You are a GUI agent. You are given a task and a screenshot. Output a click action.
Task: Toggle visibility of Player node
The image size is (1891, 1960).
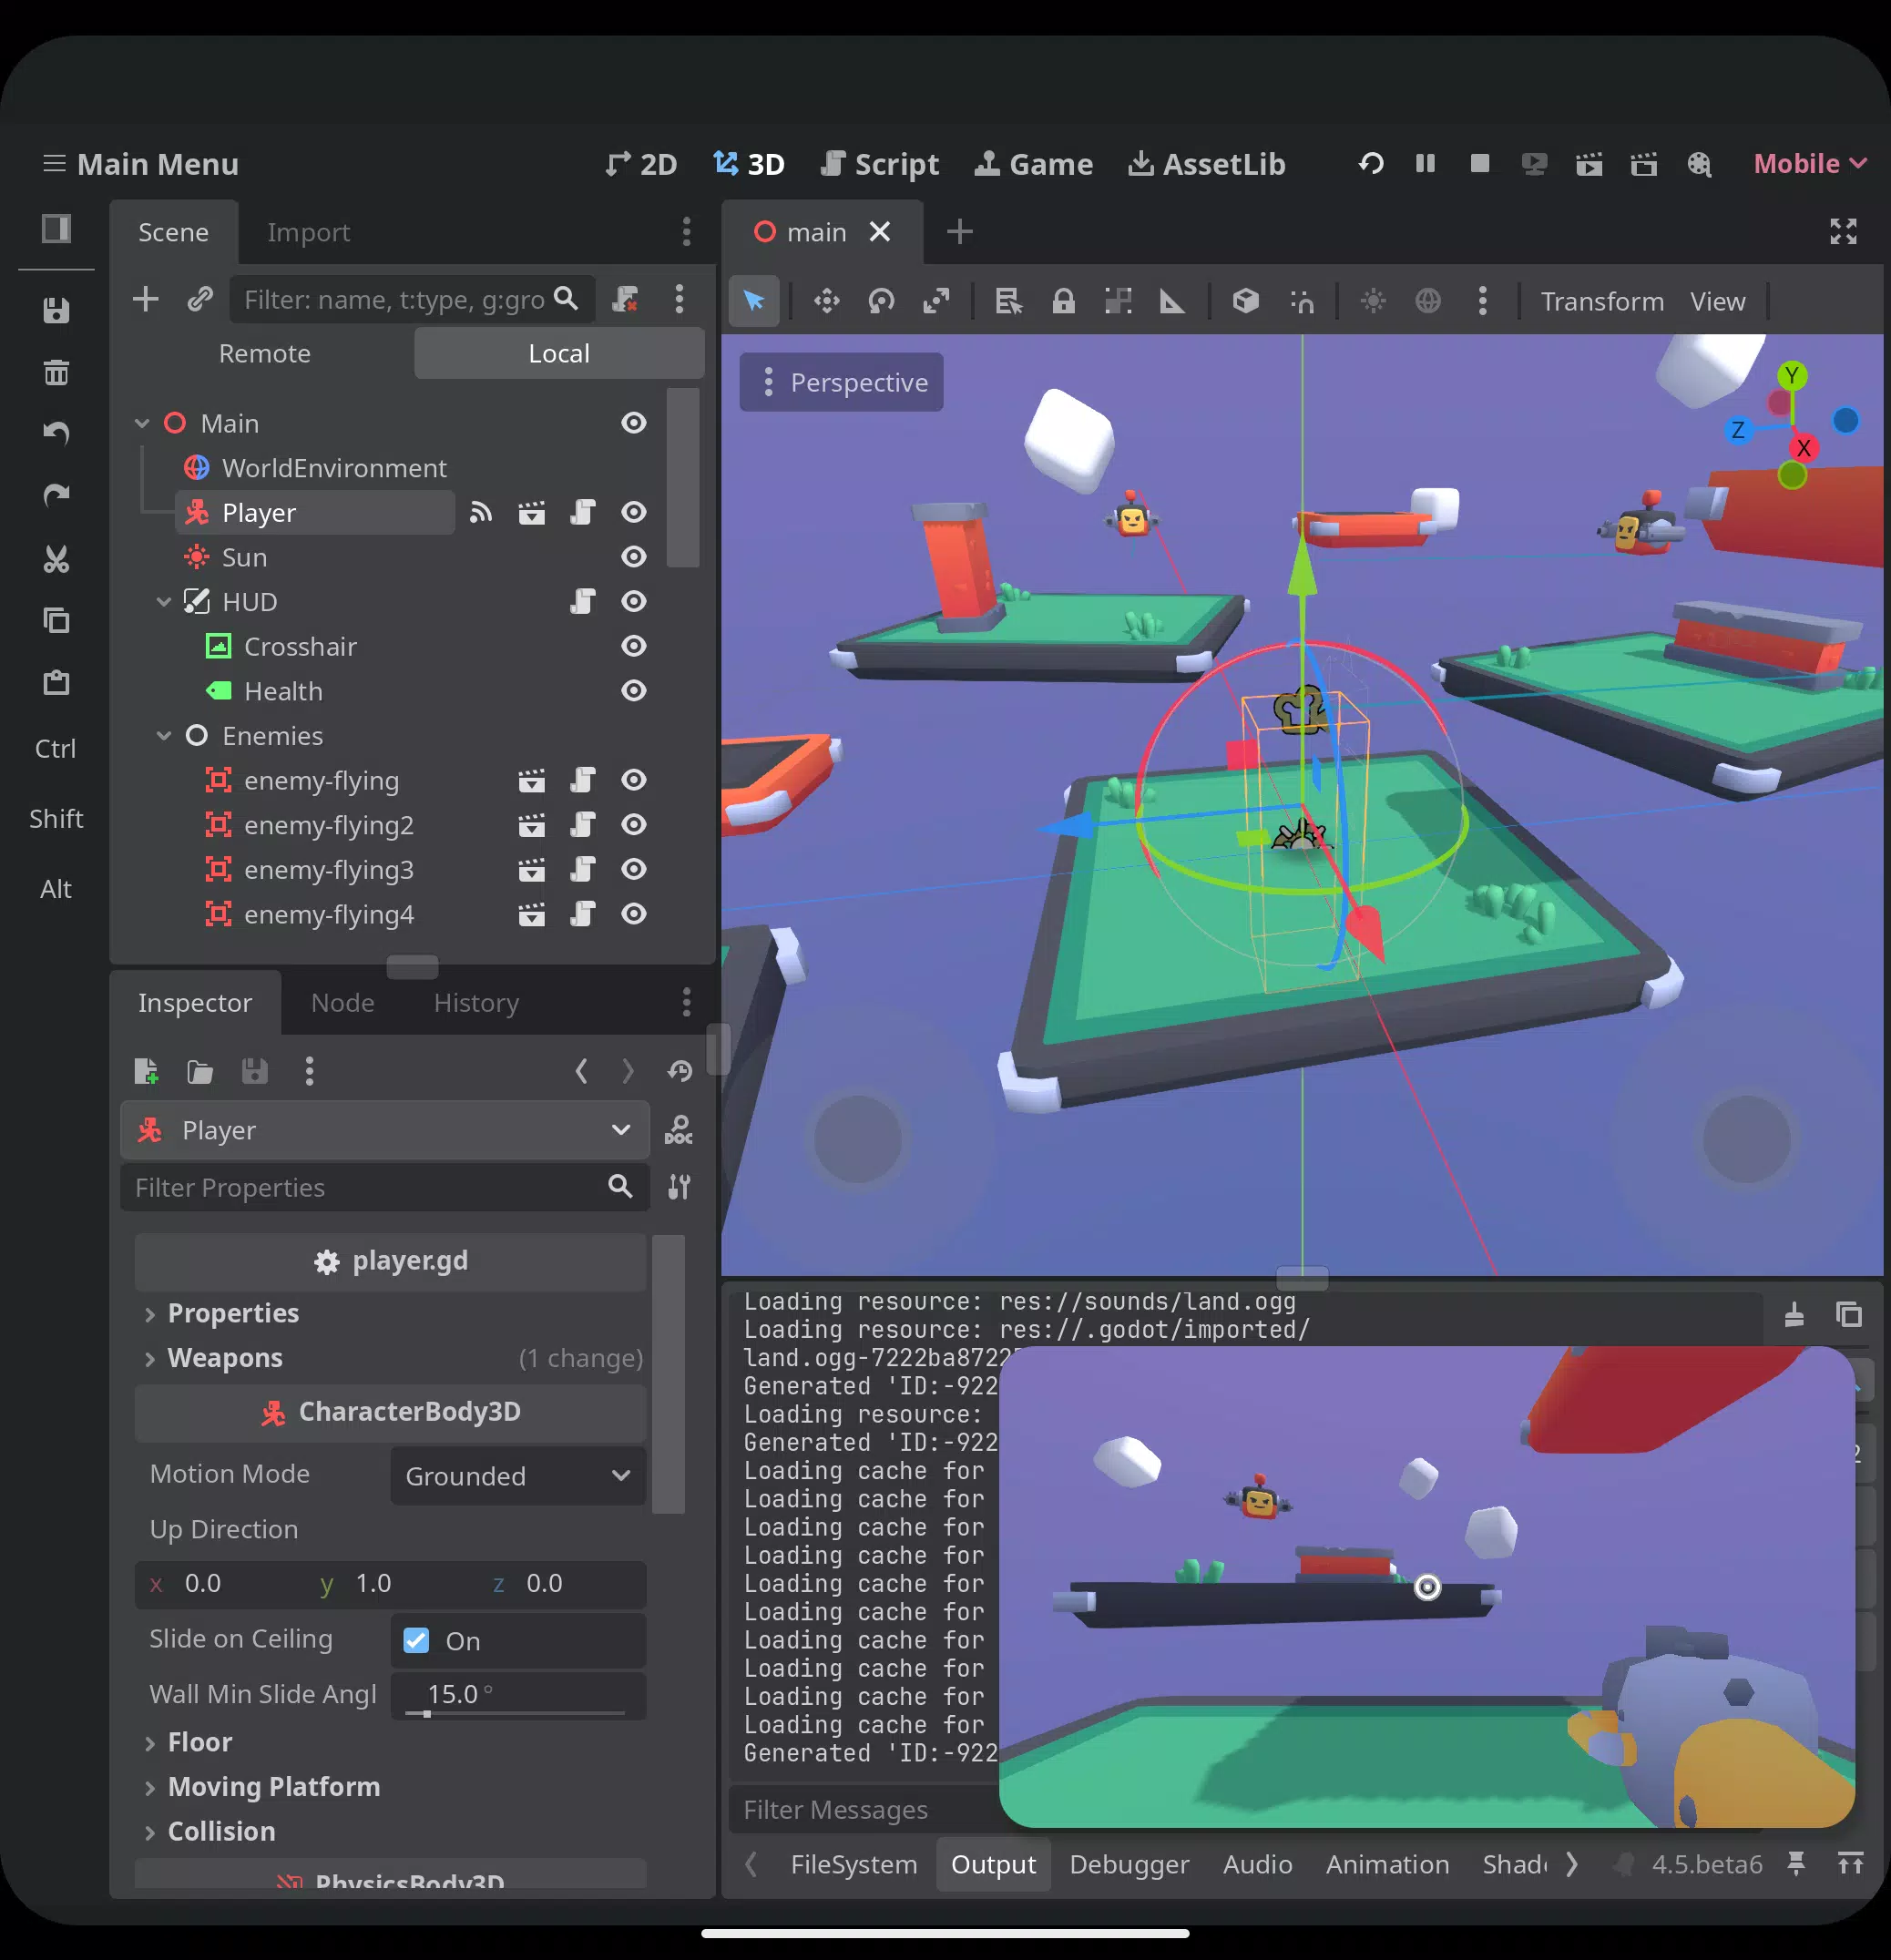634,513
